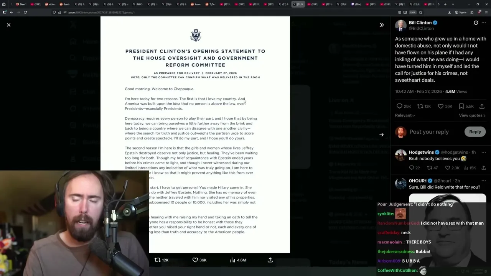The width and height of the screenshot is (491, 276).
Task: Repost Hodgetwins comment (47)
Action: click(432, 168)
